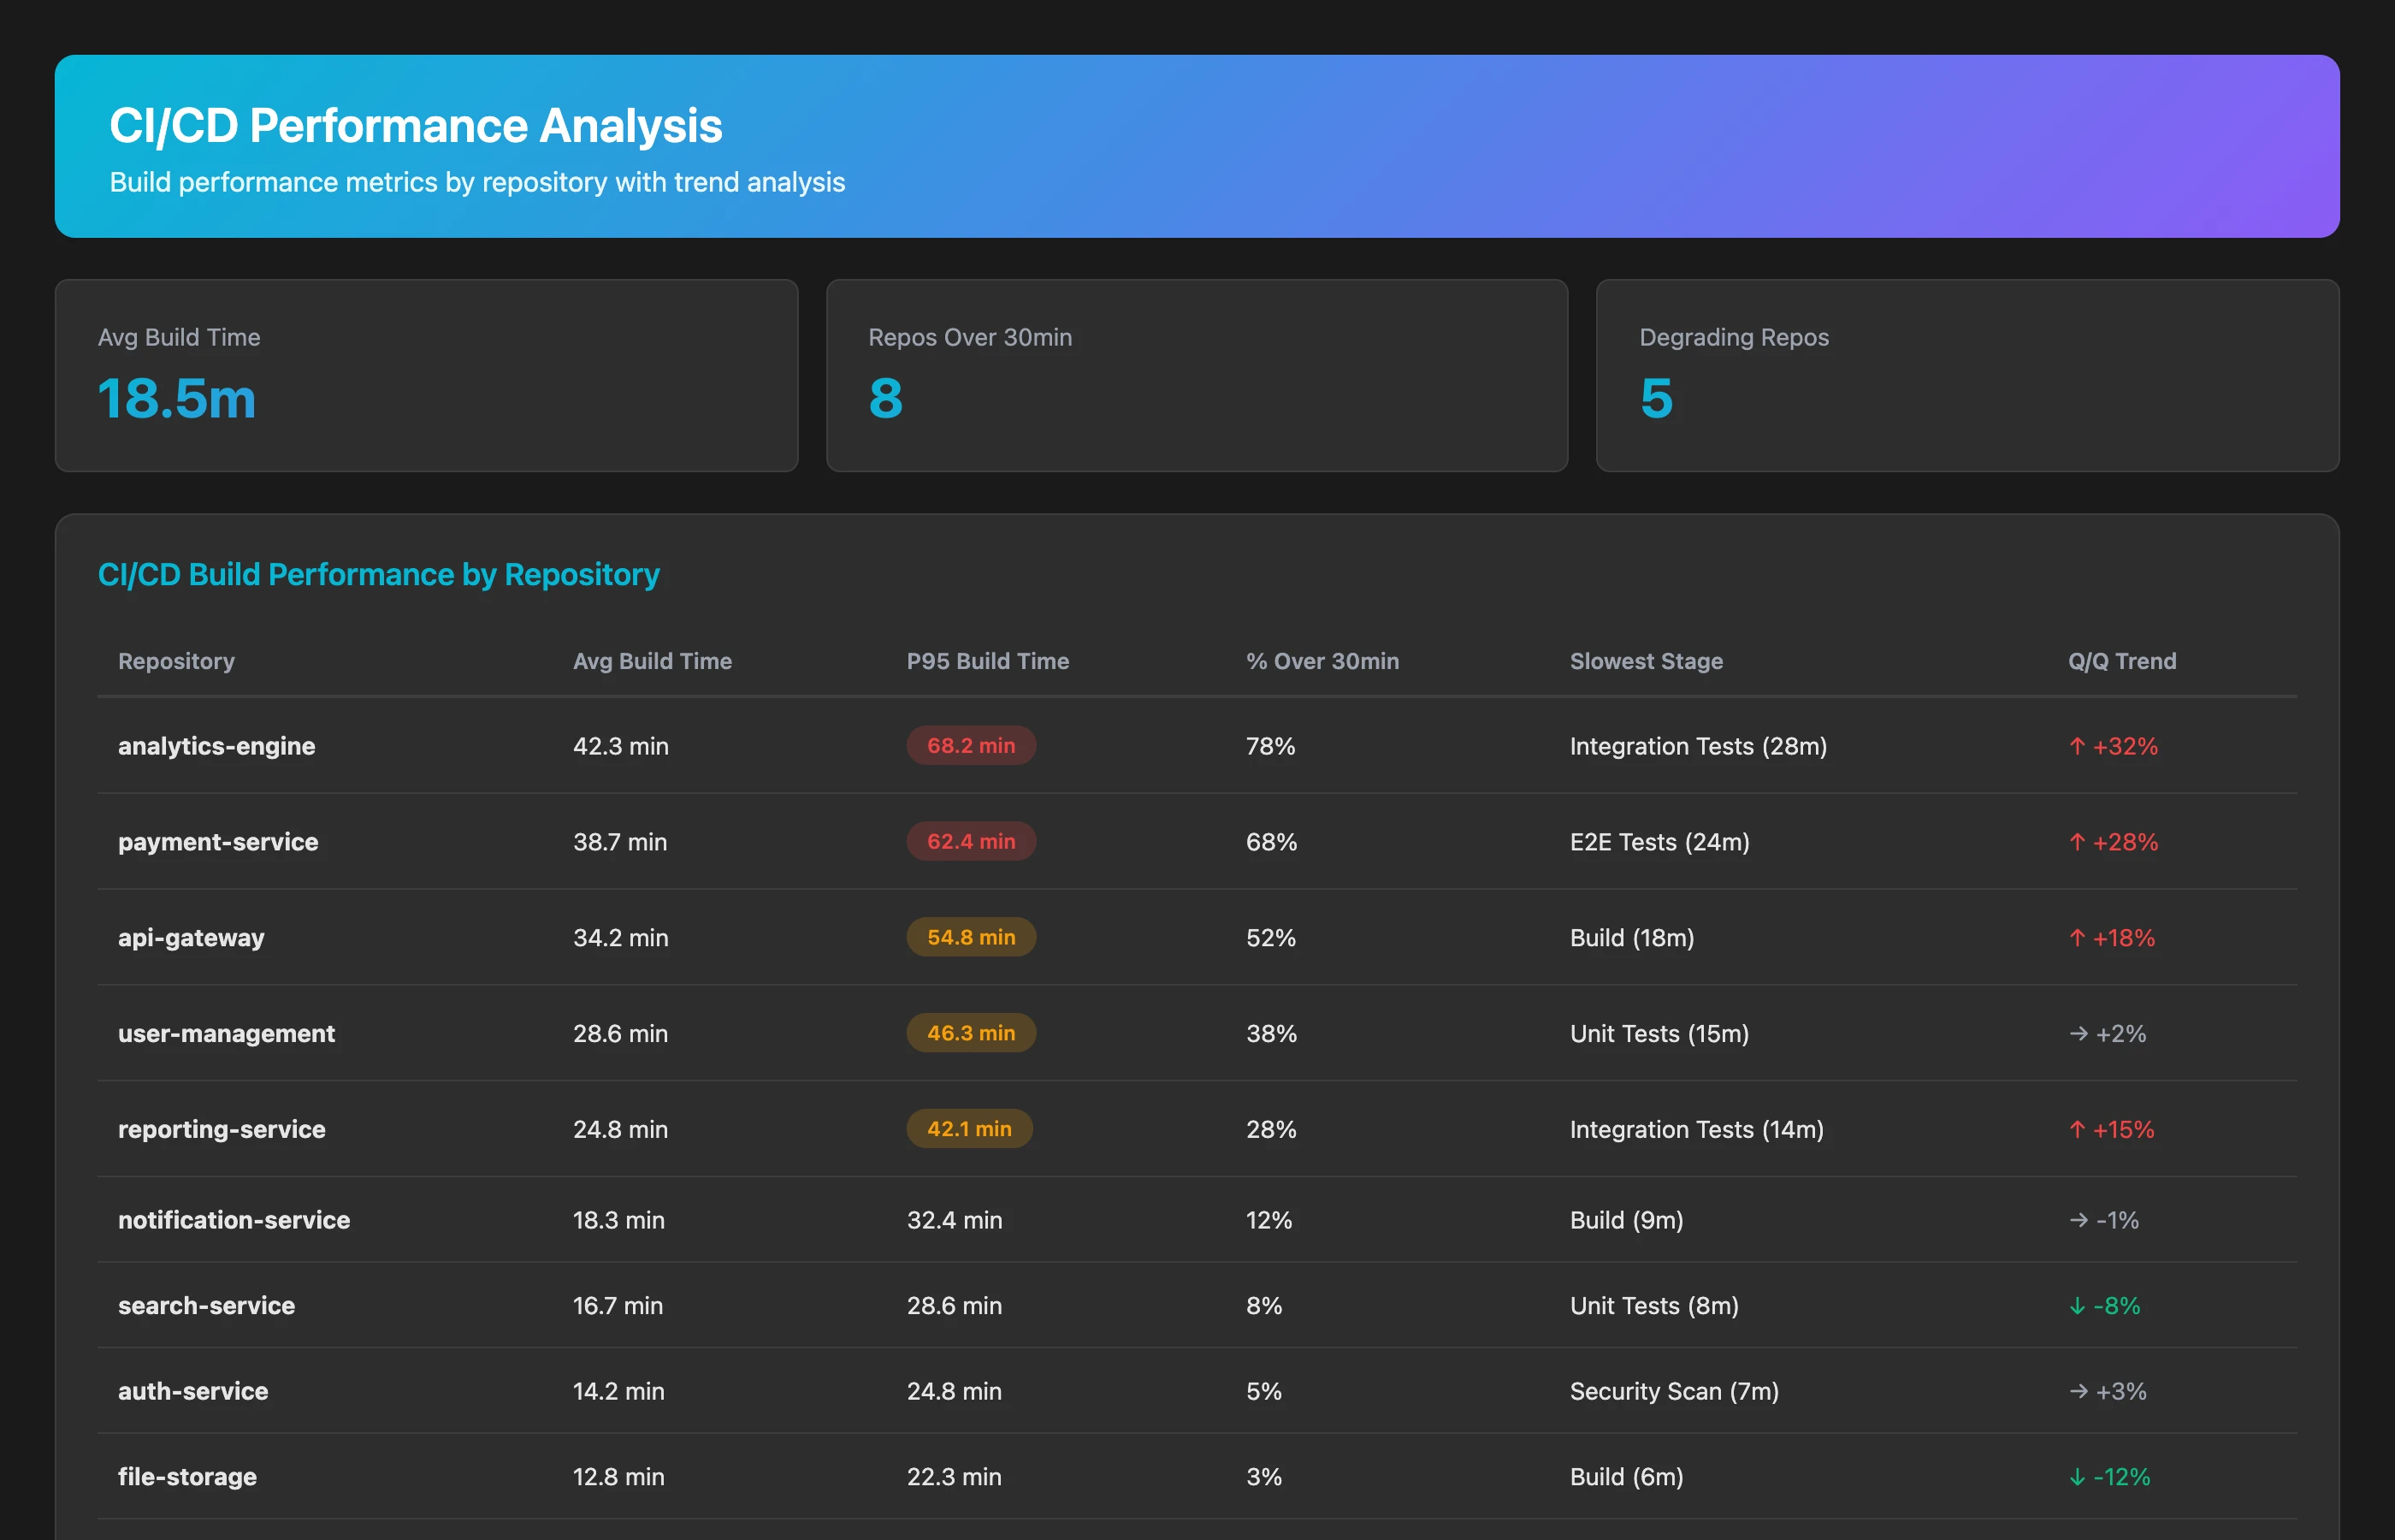Screen dimensions: 2395x1540
Task: Click the 32.4 min P95 value
Action: [x=955, y=1220]
